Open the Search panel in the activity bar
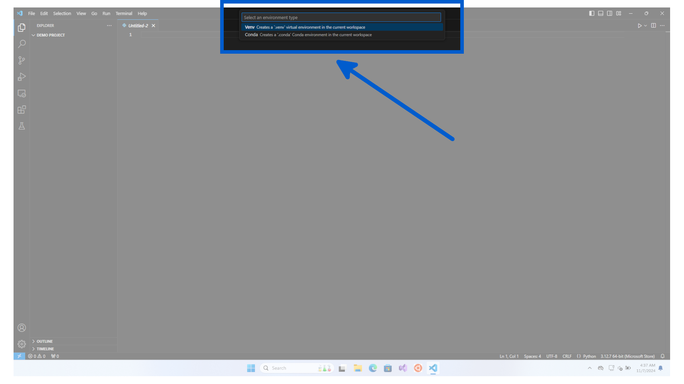This screenshot has height=384, width=684. pyautogui.click(x=22, y=44)
